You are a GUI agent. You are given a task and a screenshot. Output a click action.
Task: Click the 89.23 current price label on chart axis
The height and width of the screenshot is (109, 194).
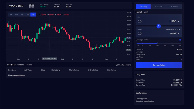click(129, 38)
